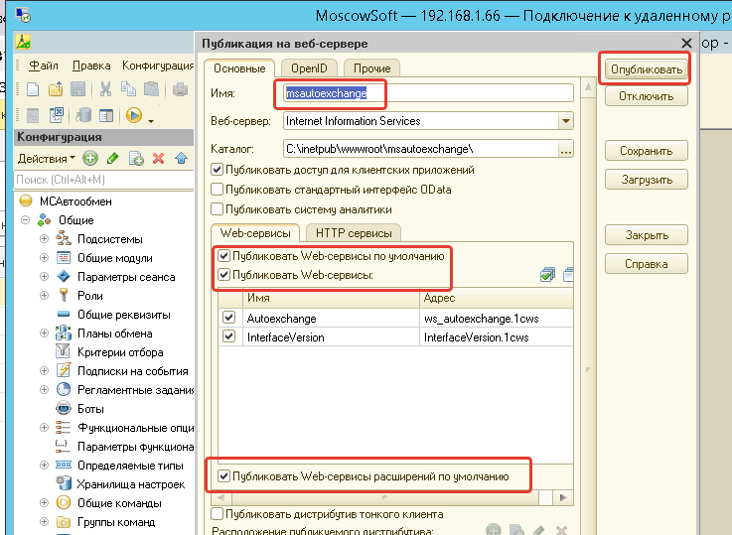Toggle publishing extension Web-services by default

(224, 476)
